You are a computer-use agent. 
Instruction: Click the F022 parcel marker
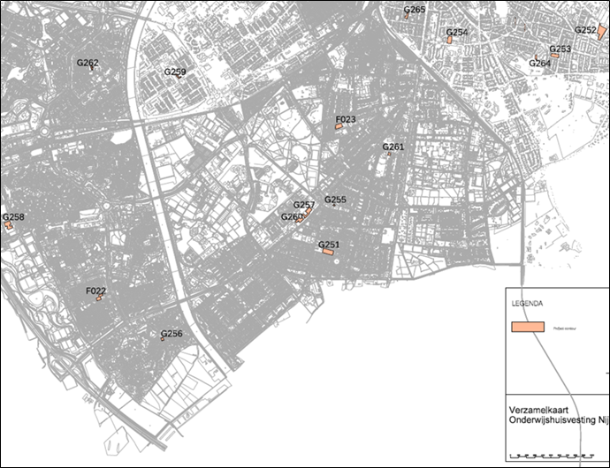pos(99,298)
